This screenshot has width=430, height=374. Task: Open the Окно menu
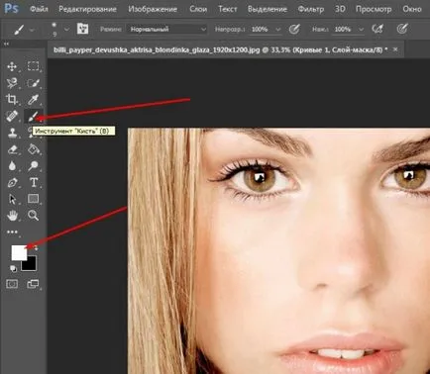[412, 9]
